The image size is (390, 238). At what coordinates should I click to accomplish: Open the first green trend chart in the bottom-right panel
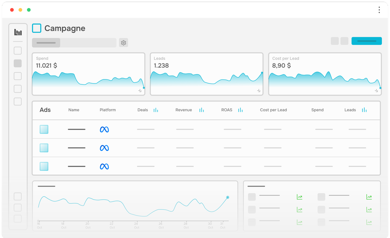point(300,197)
